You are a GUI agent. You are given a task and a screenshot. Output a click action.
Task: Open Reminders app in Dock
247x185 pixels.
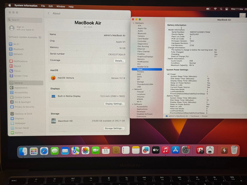coord(126,150)
